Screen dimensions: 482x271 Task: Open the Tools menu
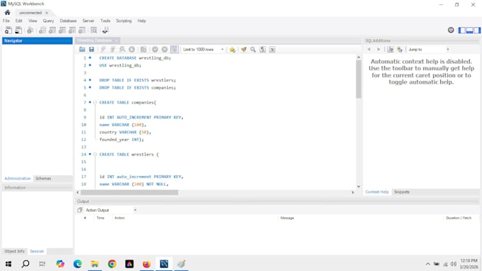(105, 21)
